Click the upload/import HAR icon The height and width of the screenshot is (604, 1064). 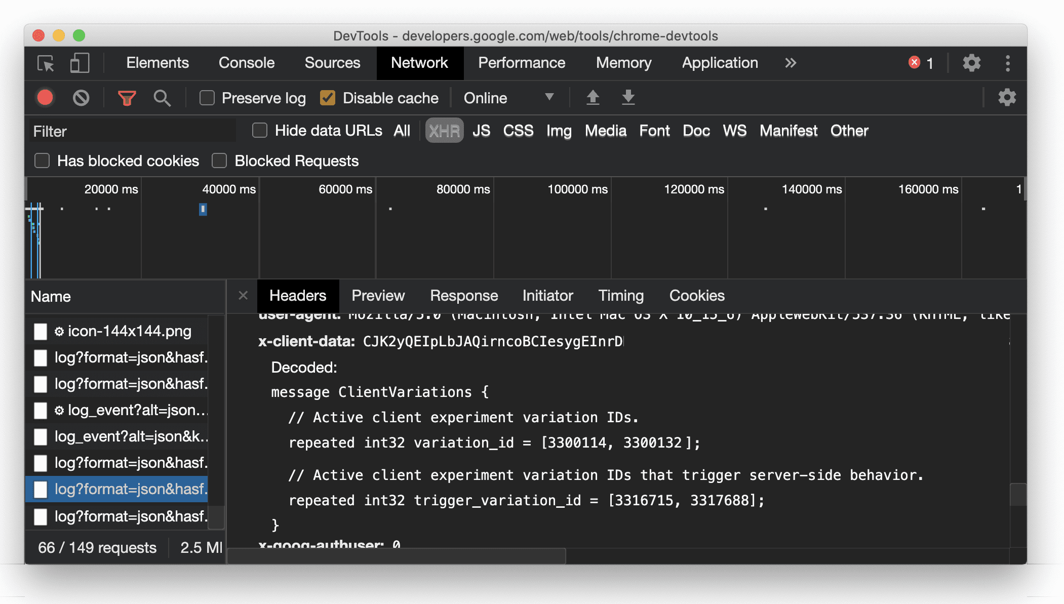(593, 97)
